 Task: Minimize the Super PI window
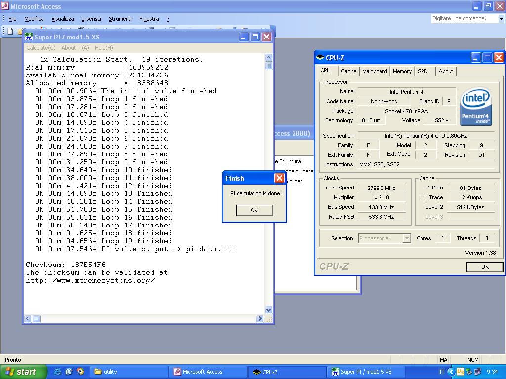243,37
